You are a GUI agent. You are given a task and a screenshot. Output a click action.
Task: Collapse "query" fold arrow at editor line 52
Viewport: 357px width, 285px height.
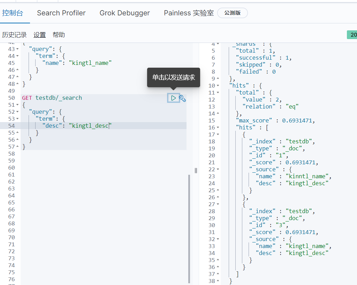pyautogui.click(x=18, y=112)
